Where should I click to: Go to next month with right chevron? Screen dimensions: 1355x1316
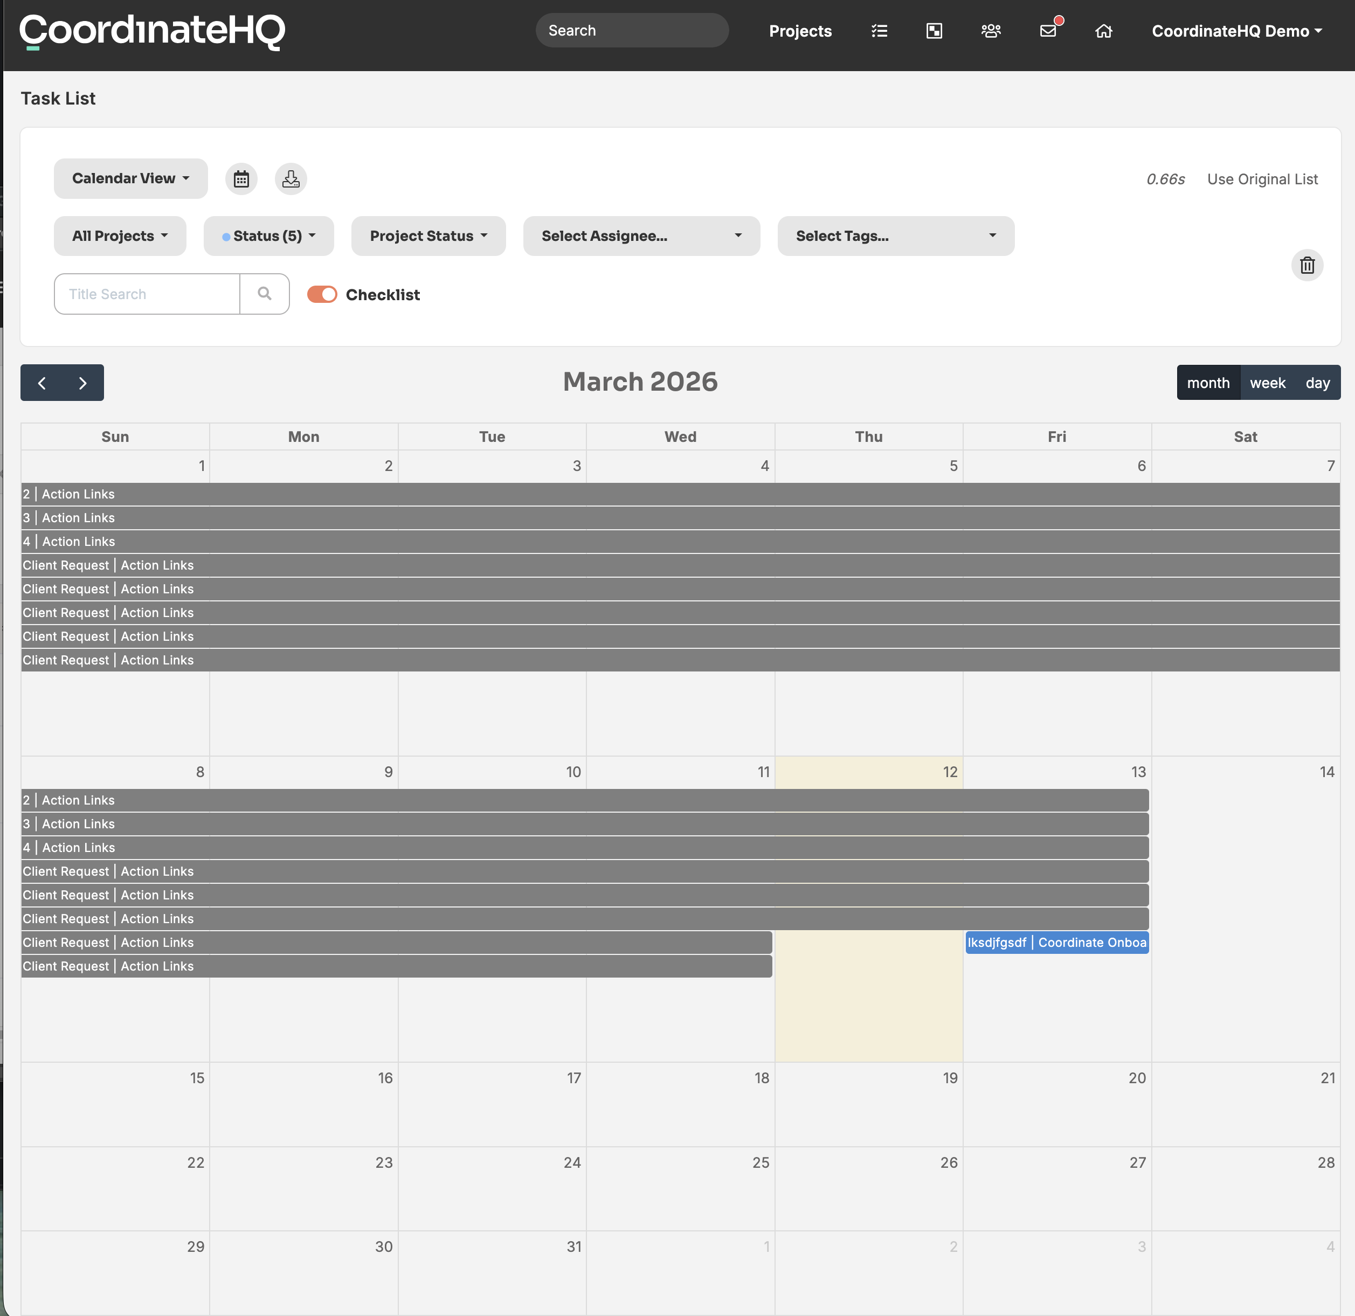[83, 383]
